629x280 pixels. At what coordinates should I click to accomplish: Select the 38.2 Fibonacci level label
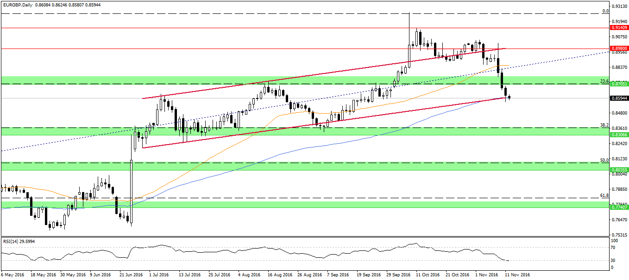click(604, 125)
